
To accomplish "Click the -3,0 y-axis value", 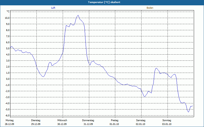I will coord(7,97).
